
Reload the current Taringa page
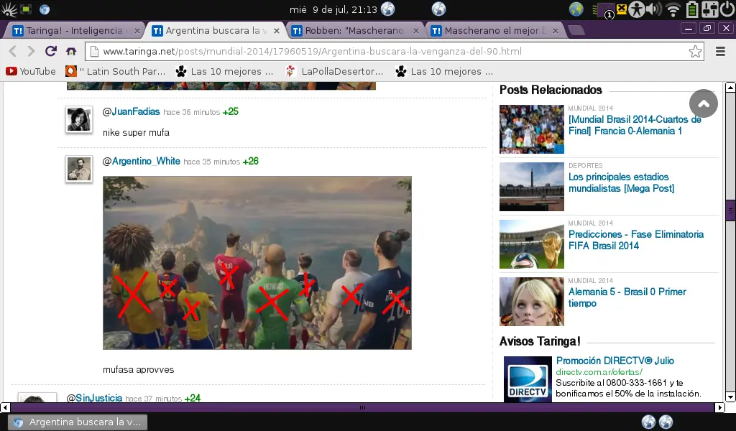[x=51, y=51]
